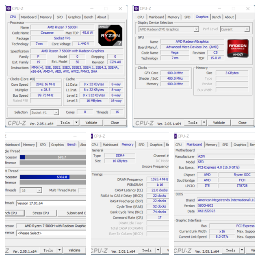The width and height of the screenshot is (260, 260).
Task: Click Multi Thread processor score bar 5362.8
Action: click(x=53, y=177)
